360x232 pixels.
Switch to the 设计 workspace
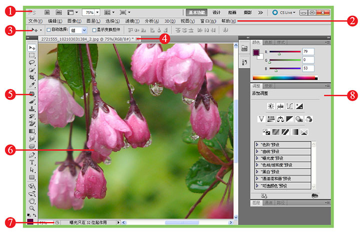[216, 11]
